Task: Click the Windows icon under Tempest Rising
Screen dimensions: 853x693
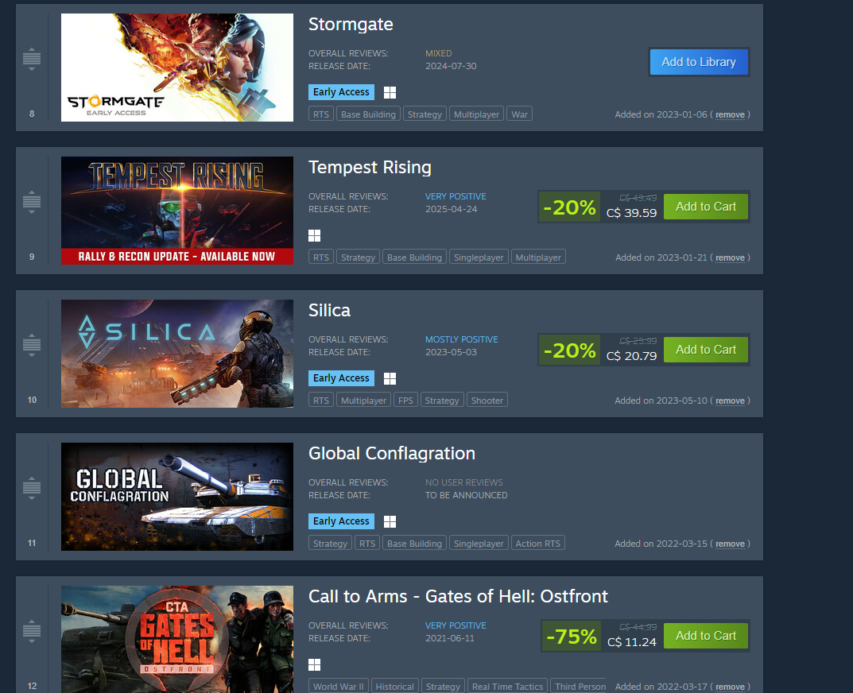Action: tap(315, 235)
